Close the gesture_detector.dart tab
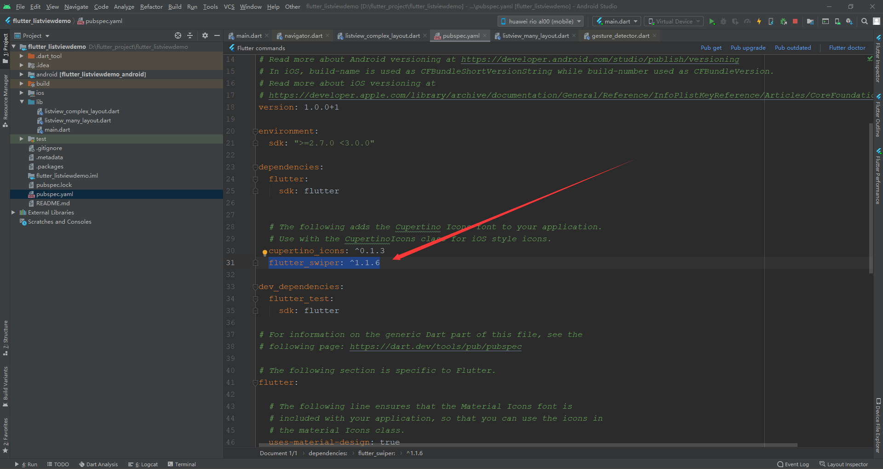Viewport: 883px width, 469px height. click(x=654, y=35)
